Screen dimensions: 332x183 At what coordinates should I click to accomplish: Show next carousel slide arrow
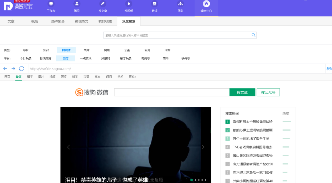point(203,147)
